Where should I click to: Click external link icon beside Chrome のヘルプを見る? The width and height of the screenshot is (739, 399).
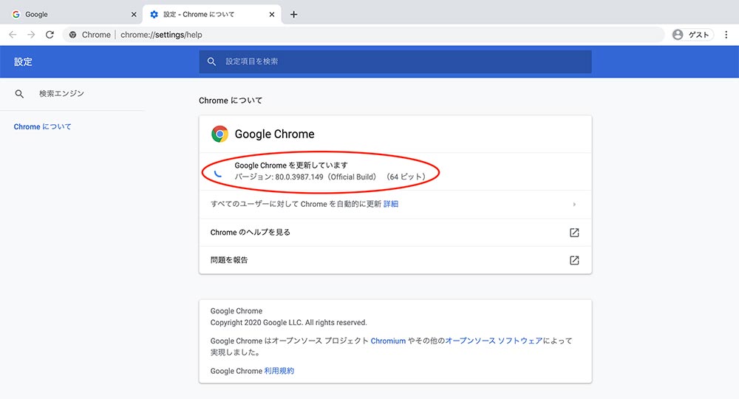574,233
